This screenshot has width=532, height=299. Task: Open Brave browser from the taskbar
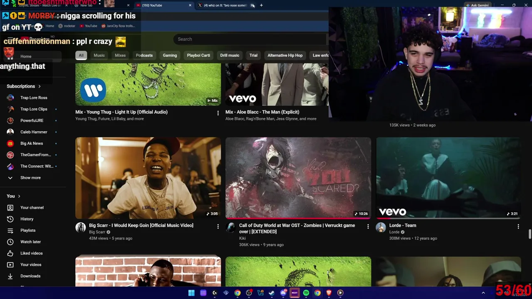pyautogui.click(x=329, y=293)
